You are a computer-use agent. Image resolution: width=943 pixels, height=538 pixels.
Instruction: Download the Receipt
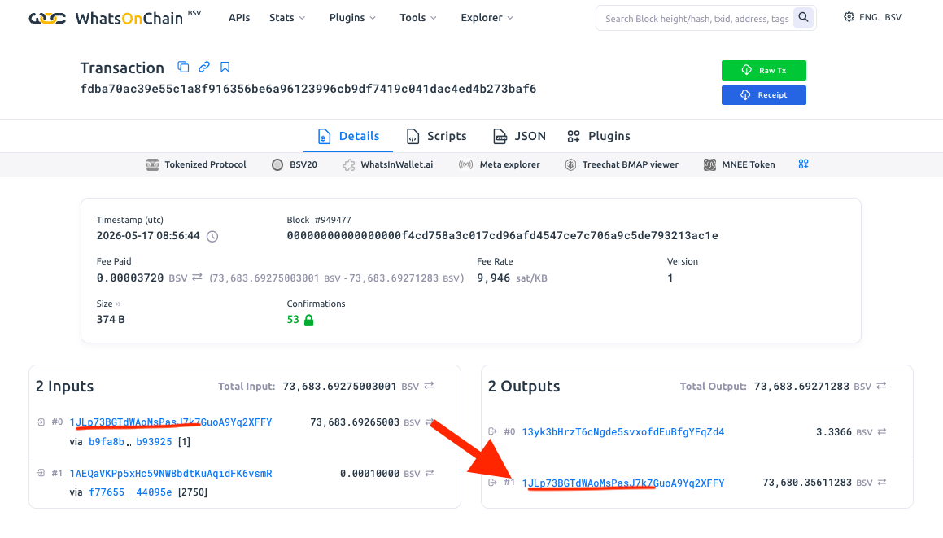764,95
